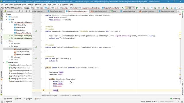
Task: Expand the manifests folder
Action: point(7,17)
